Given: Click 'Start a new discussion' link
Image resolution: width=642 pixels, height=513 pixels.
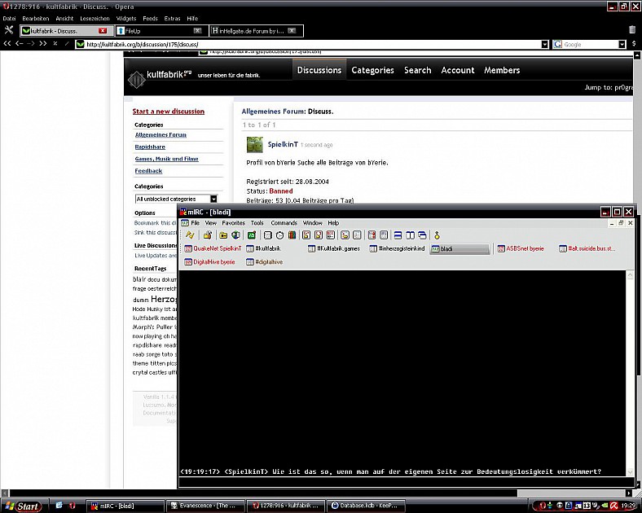Looking at the screenshot, I should click(169, 112).
